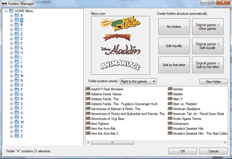Viewport: 232px width, 159px height.
Task: Click the Split equally button
Action: pos(174,46)
